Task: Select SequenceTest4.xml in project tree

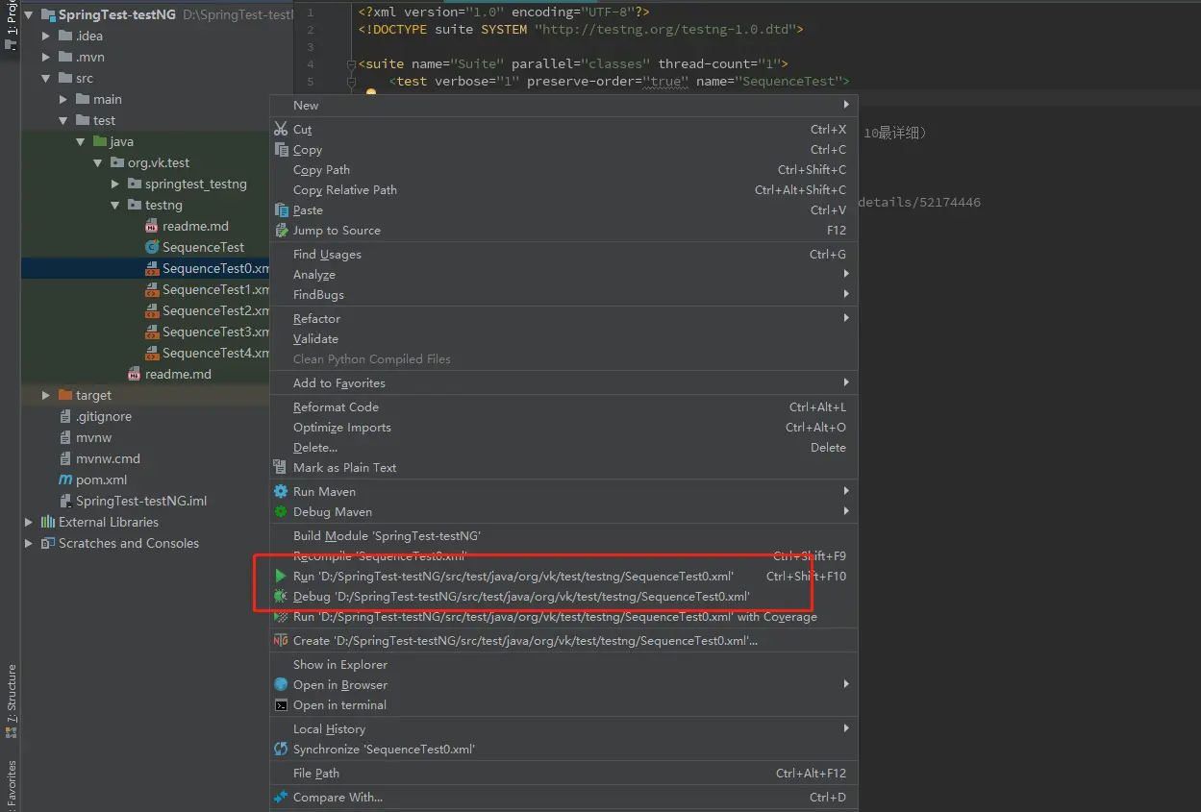Action: [x=207, y=353]
